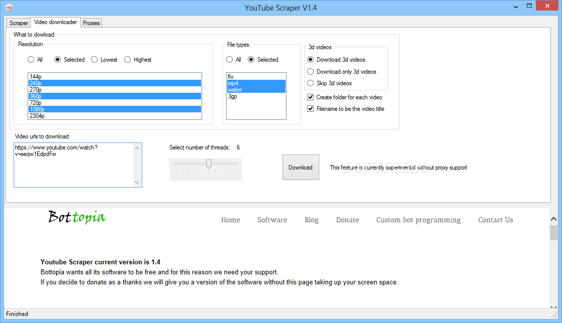
Task: Click the web page scrollbar thumb
Action: pos(553,233)
